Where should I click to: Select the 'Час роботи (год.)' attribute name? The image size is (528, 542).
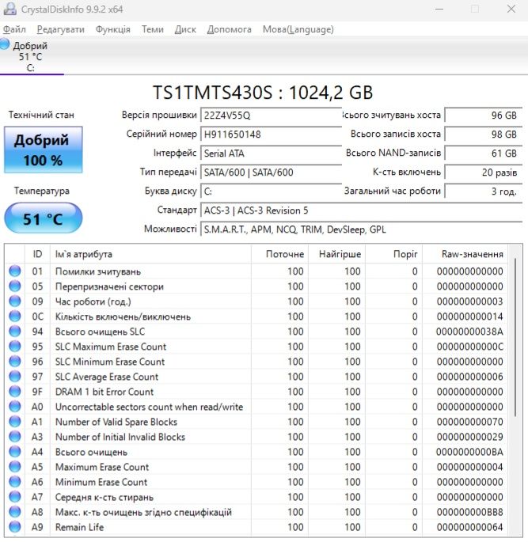click(x=93, y=301)
